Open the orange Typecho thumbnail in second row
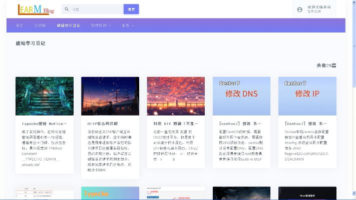The image size is (356, 200). click(110, 193)
